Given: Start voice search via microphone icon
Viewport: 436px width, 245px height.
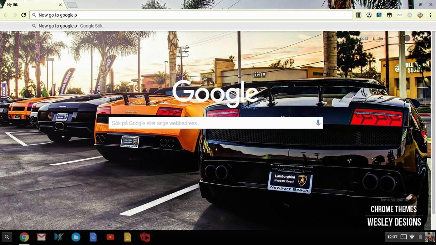Looking at the screenshot, I should point(318,123).
